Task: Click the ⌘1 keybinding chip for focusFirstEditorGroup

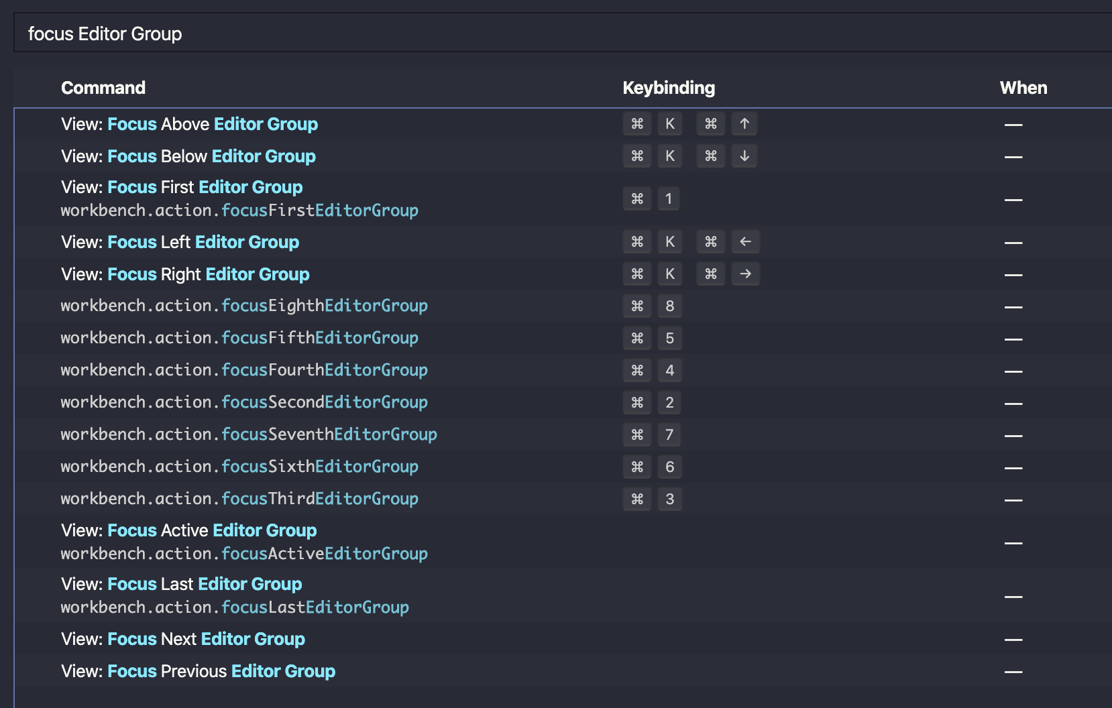Action: pyautogui.click(x=651, y=198)
